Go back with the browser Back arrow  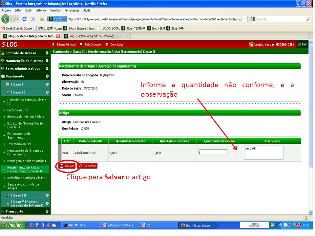coord(6,19)
